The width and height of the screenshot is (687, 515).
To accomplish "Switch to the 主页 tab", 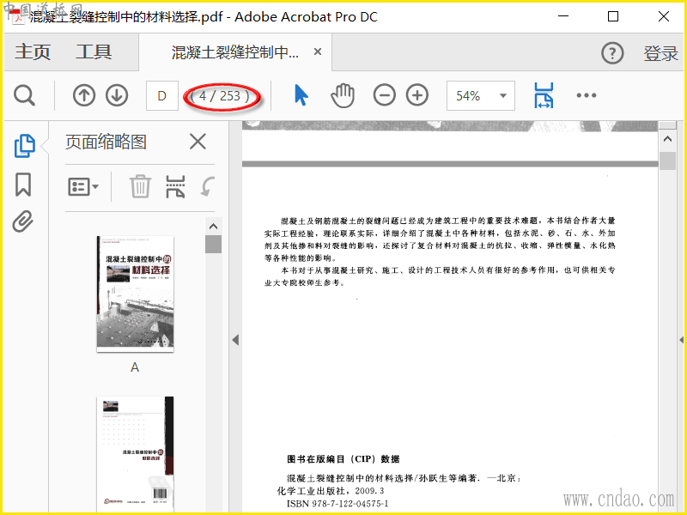I will (x=33, y=52).
